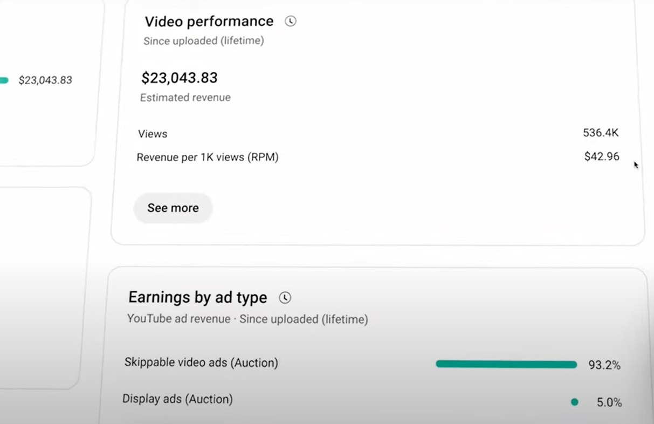Open the See more button

click(x=173, y=208)
